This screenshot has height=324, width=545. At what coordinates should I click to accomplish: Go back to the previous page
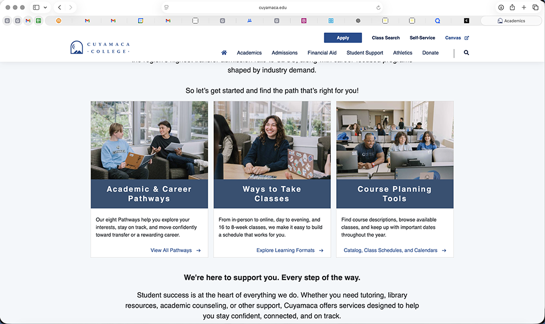point(59,7)
